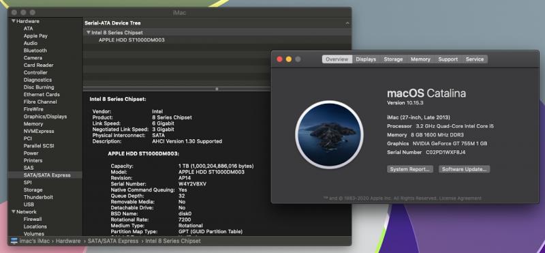The width and height of the screenshot is (545, 253).
Task: Collapse the Network section in sidebar
Action: 14,212
